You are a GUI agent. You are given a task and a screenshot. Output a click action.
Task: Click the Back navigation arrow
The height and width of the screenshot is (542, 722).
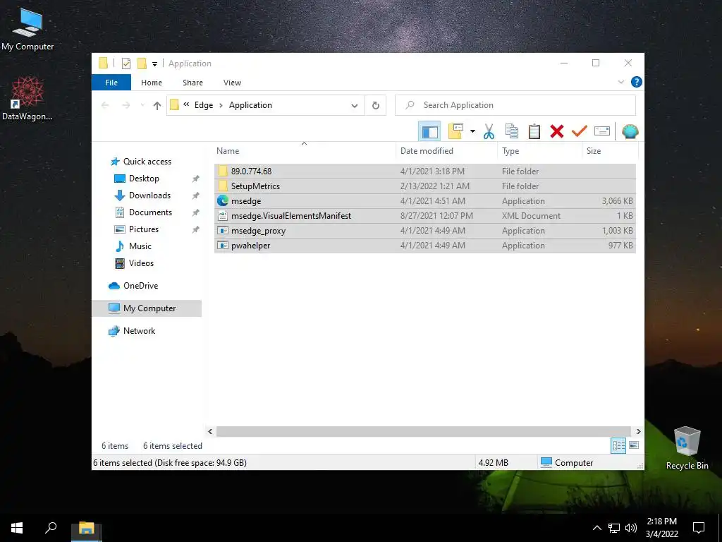105,106
